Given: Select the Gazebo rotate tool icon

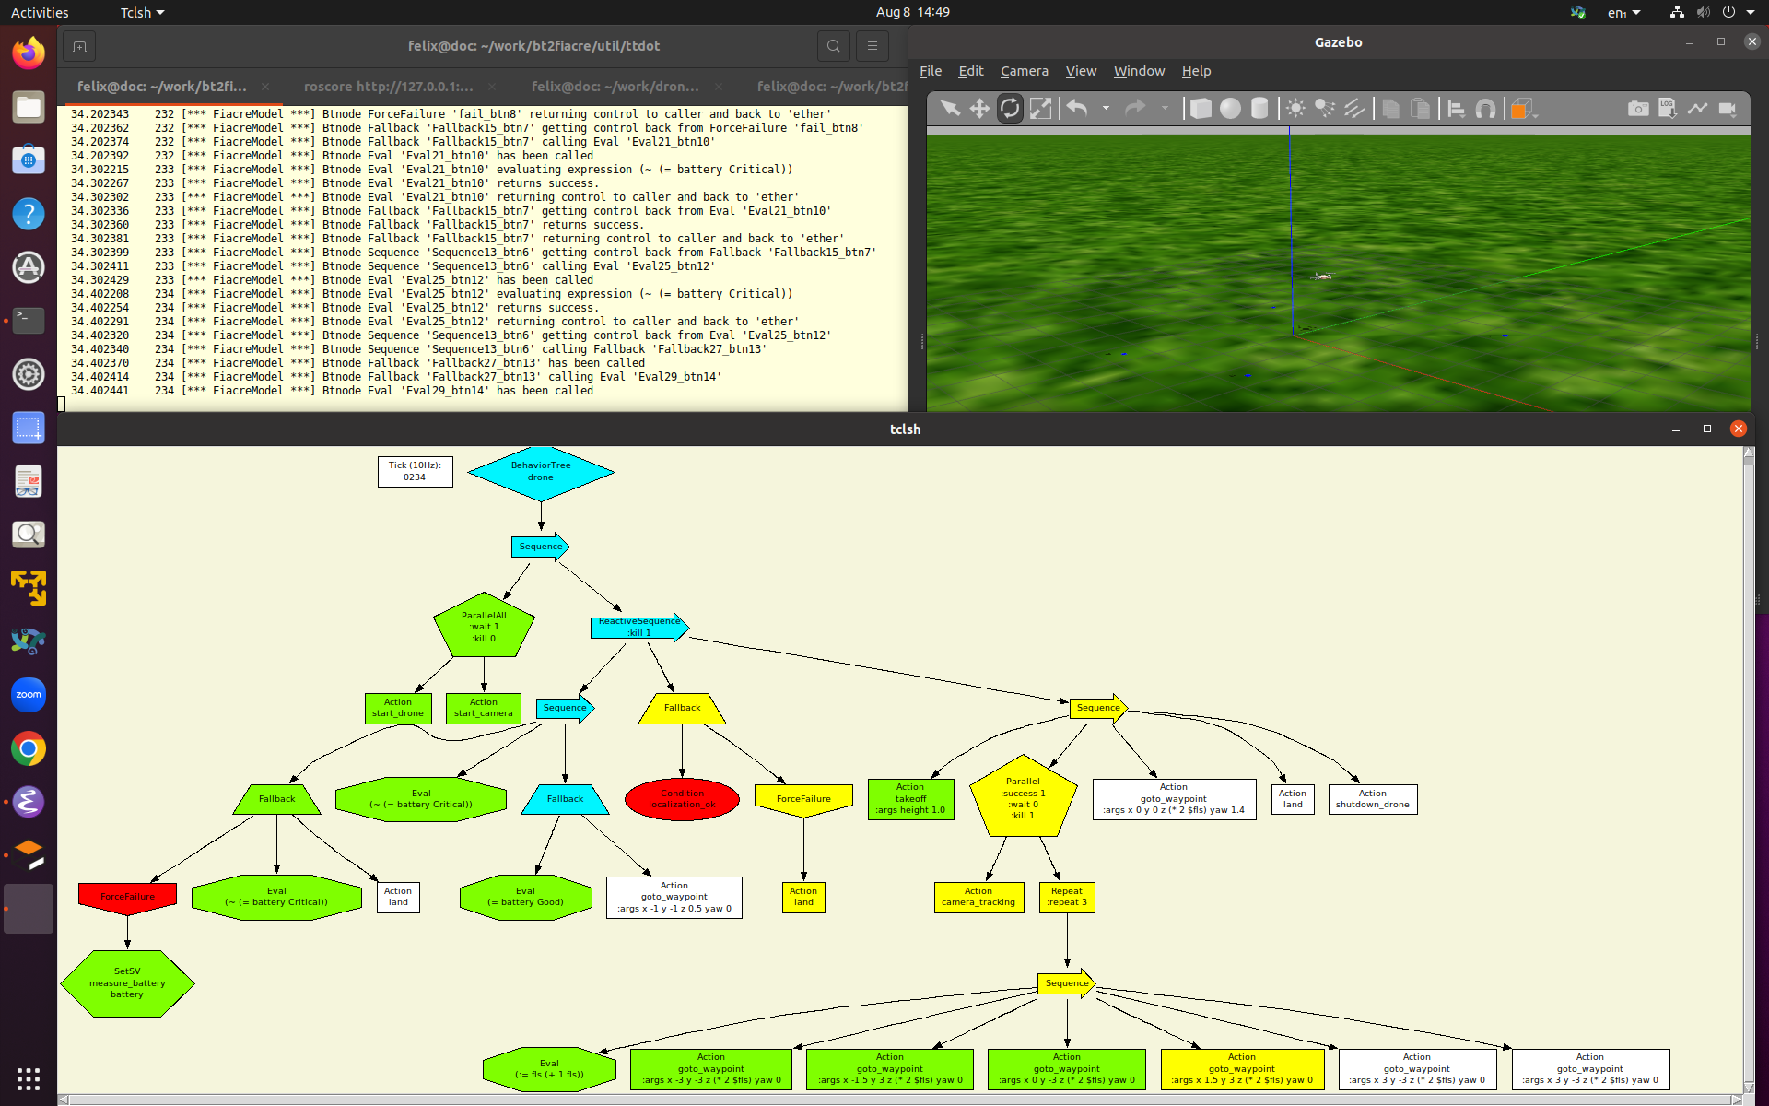Looking at the screenshot, I should point(1010,109).
